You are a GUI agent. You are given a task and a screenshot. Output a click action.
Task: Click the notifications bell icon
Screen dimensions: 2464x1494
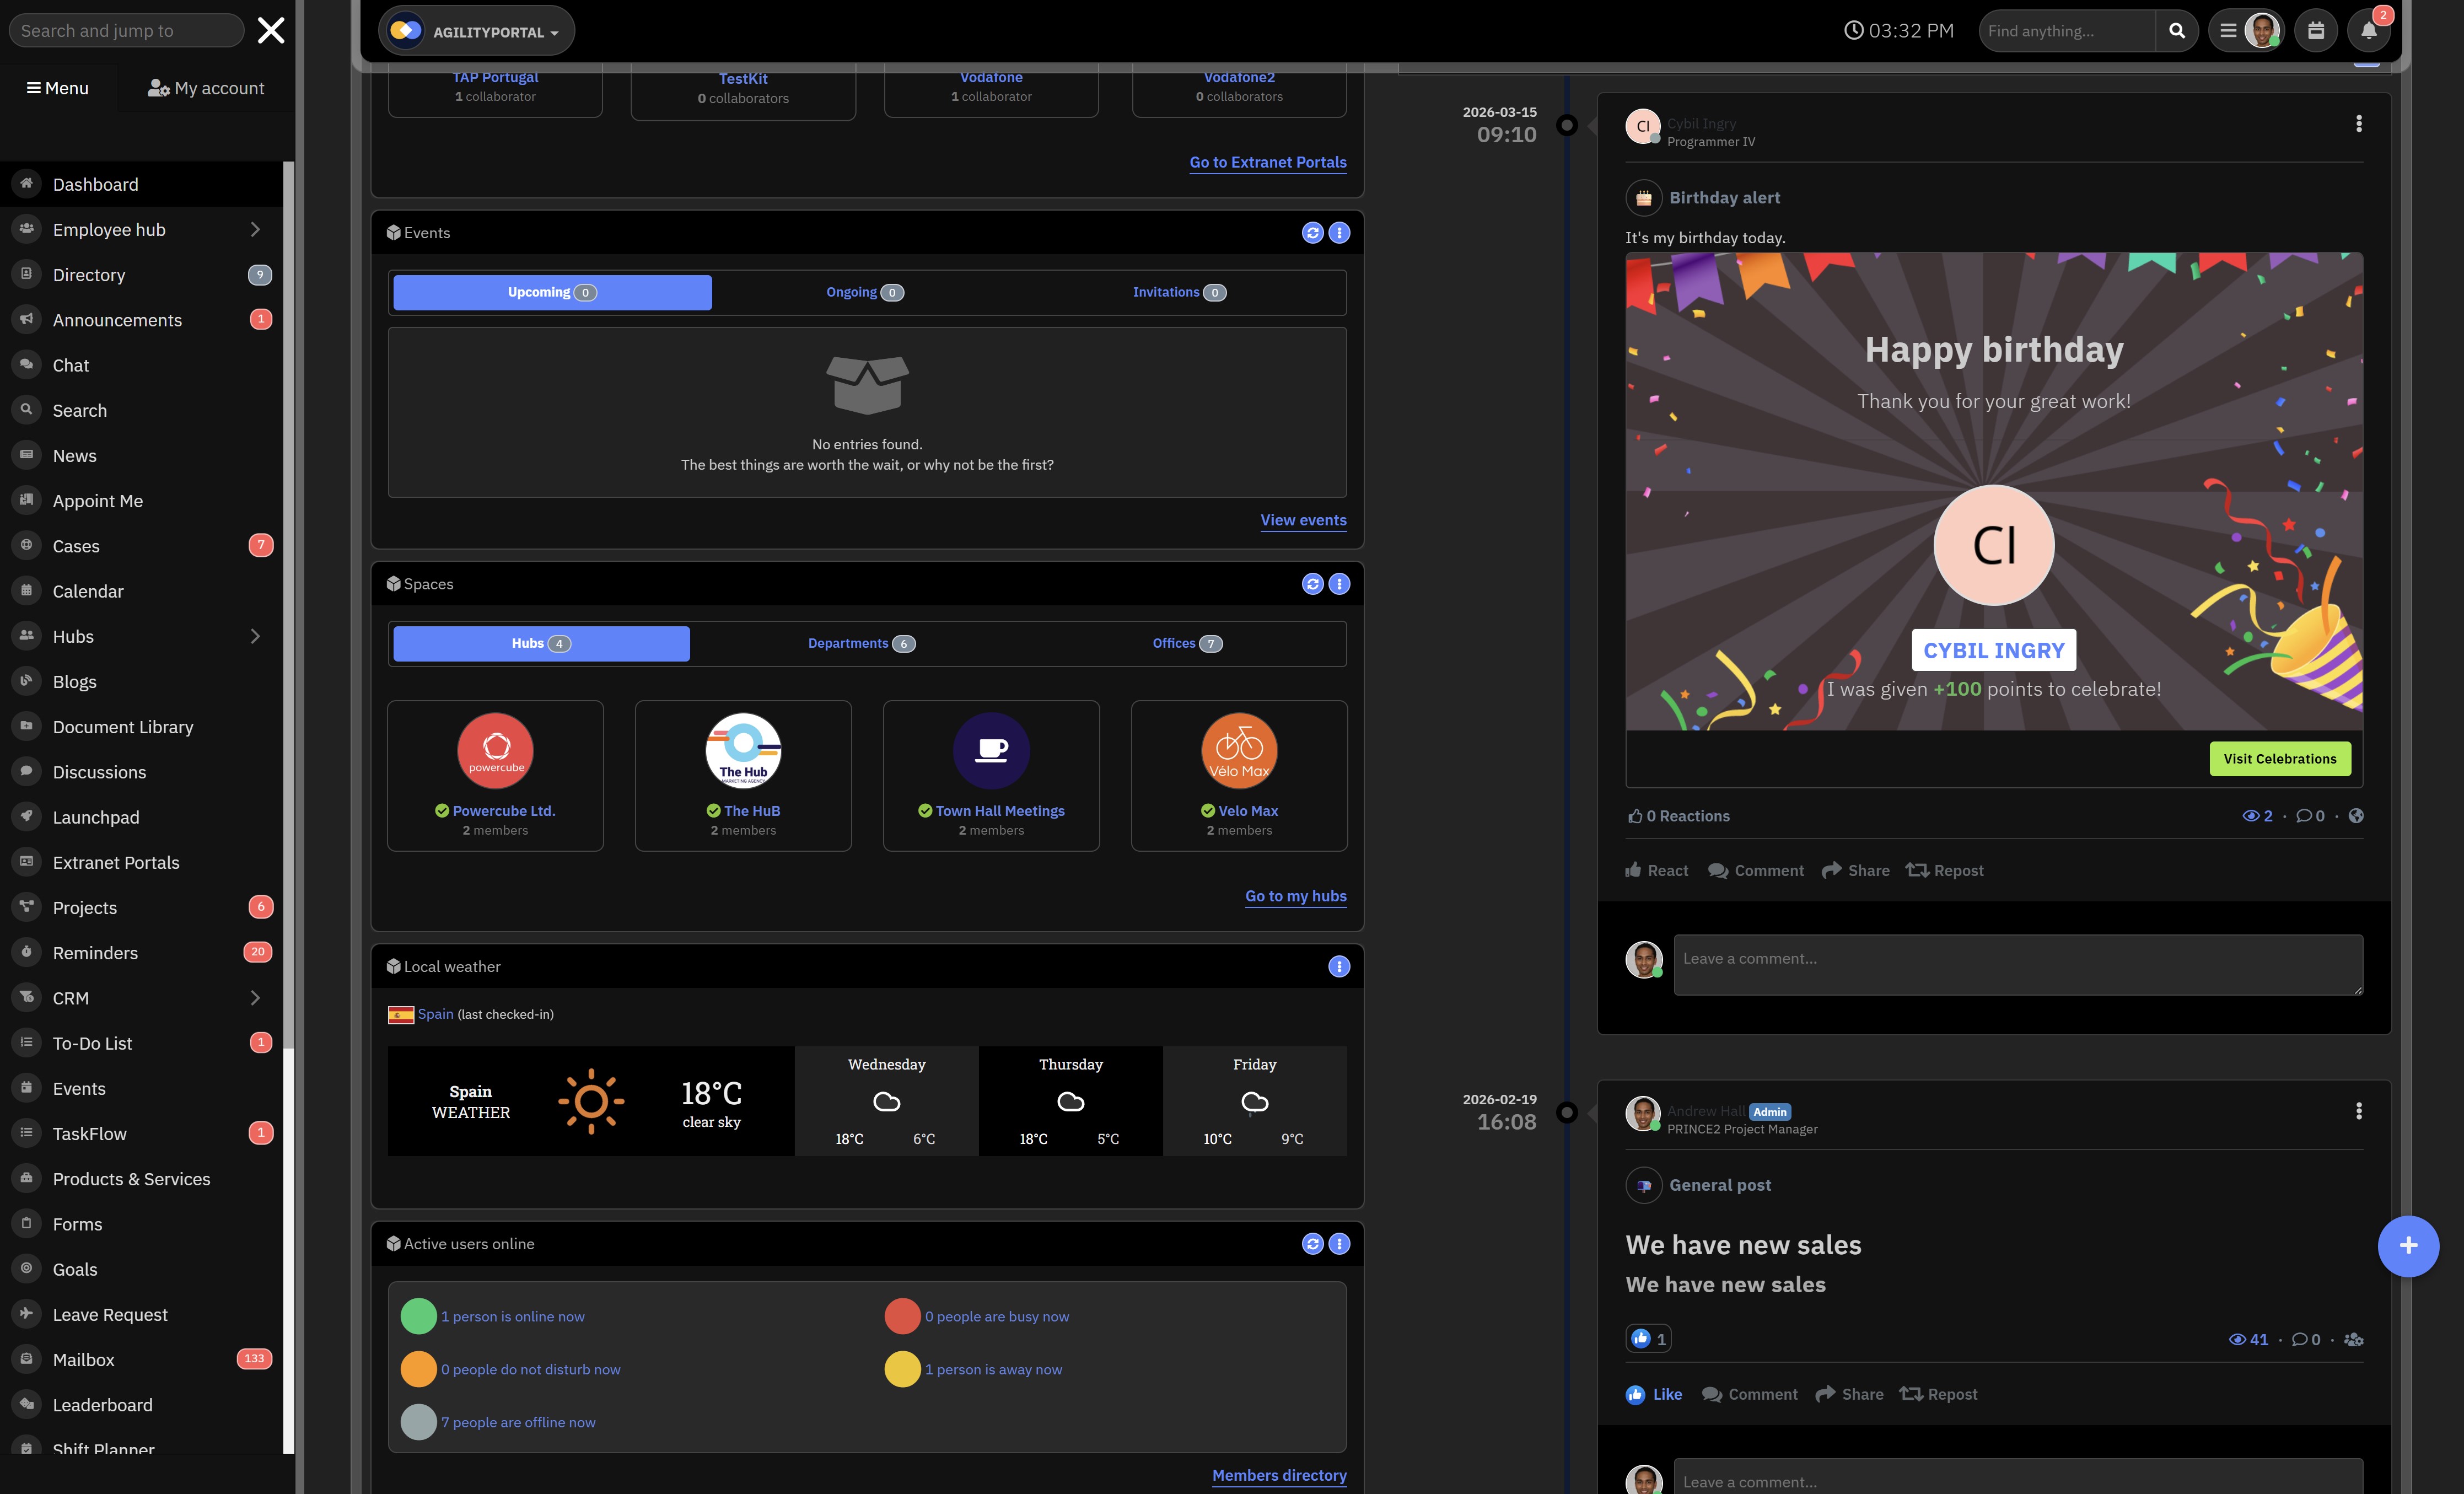click(x=2368, y=31)
